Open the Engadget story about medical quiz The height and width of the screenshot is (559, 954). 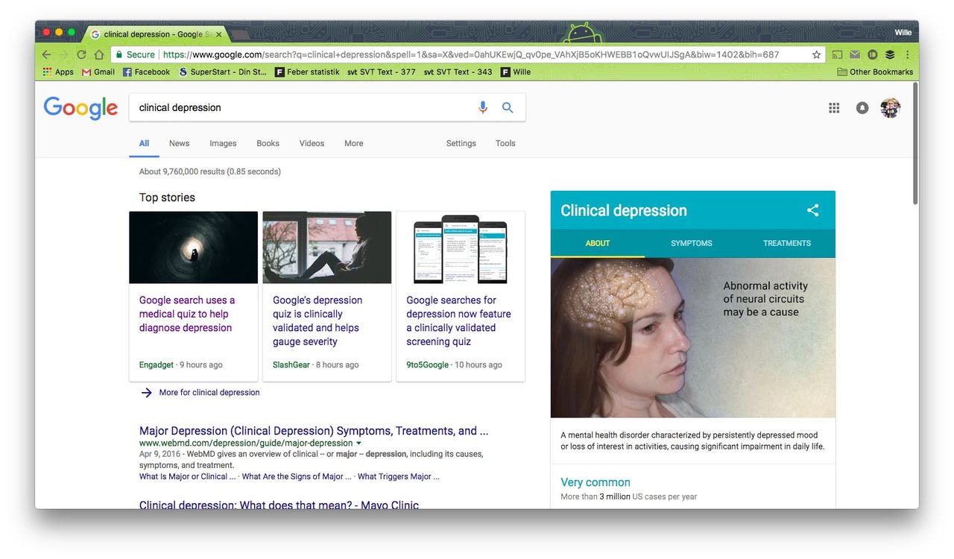click(x=187, y=314)
